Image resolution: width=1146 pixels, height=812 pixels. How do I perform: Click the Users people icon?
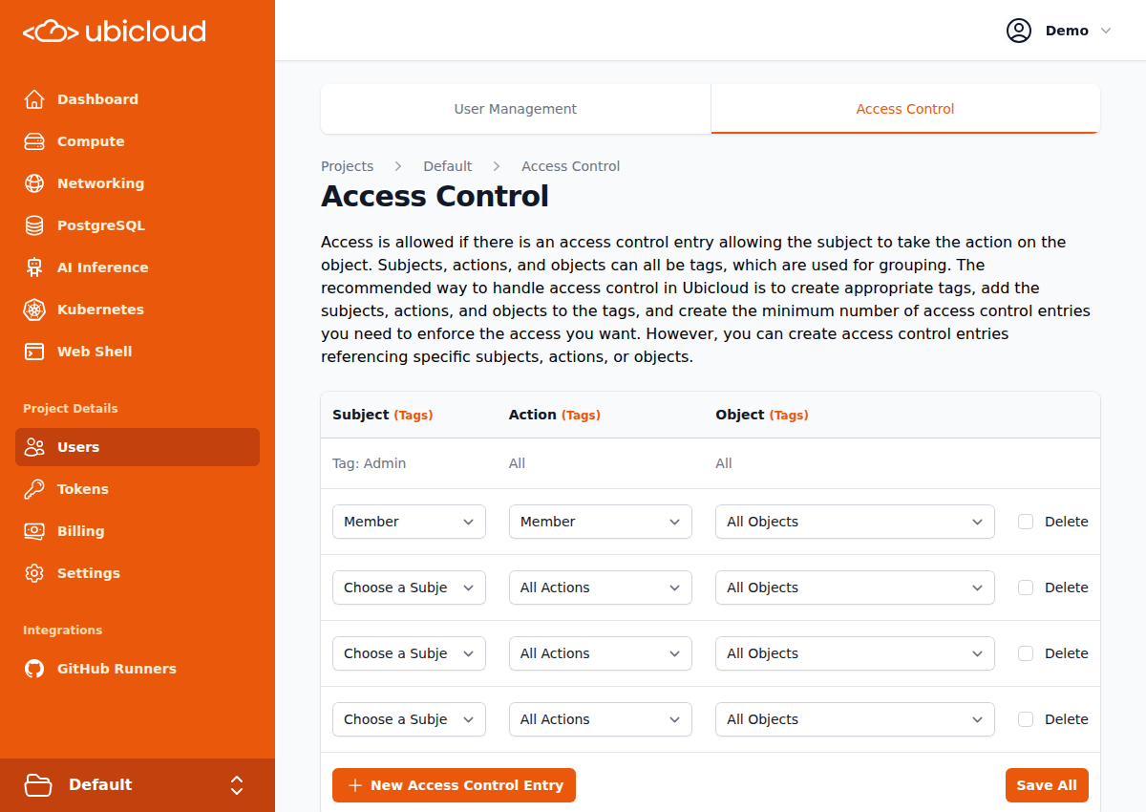click(x=34, y=447)
